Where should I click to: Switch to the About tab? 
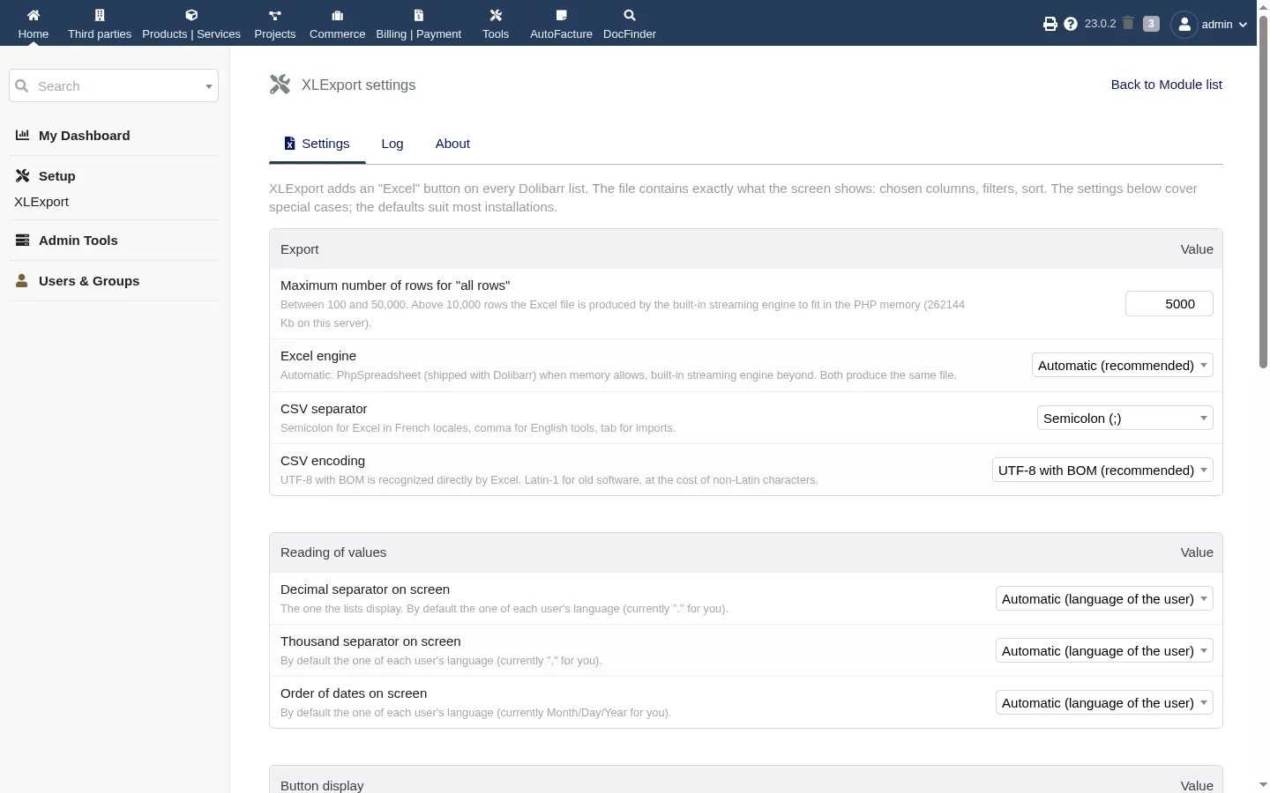point(452,144)
